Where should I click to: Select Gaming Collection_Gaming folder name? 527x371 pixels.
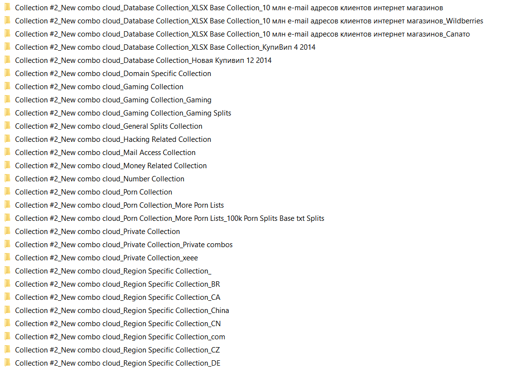(x=113, y=100)
